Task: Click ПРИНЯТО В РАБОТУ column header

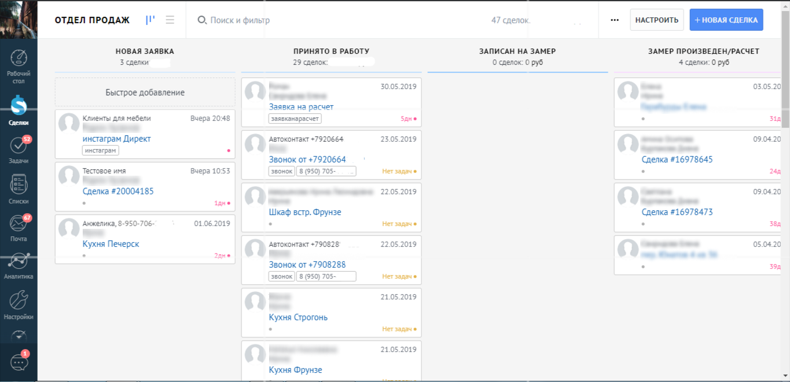Action: [x=331, y=51]
